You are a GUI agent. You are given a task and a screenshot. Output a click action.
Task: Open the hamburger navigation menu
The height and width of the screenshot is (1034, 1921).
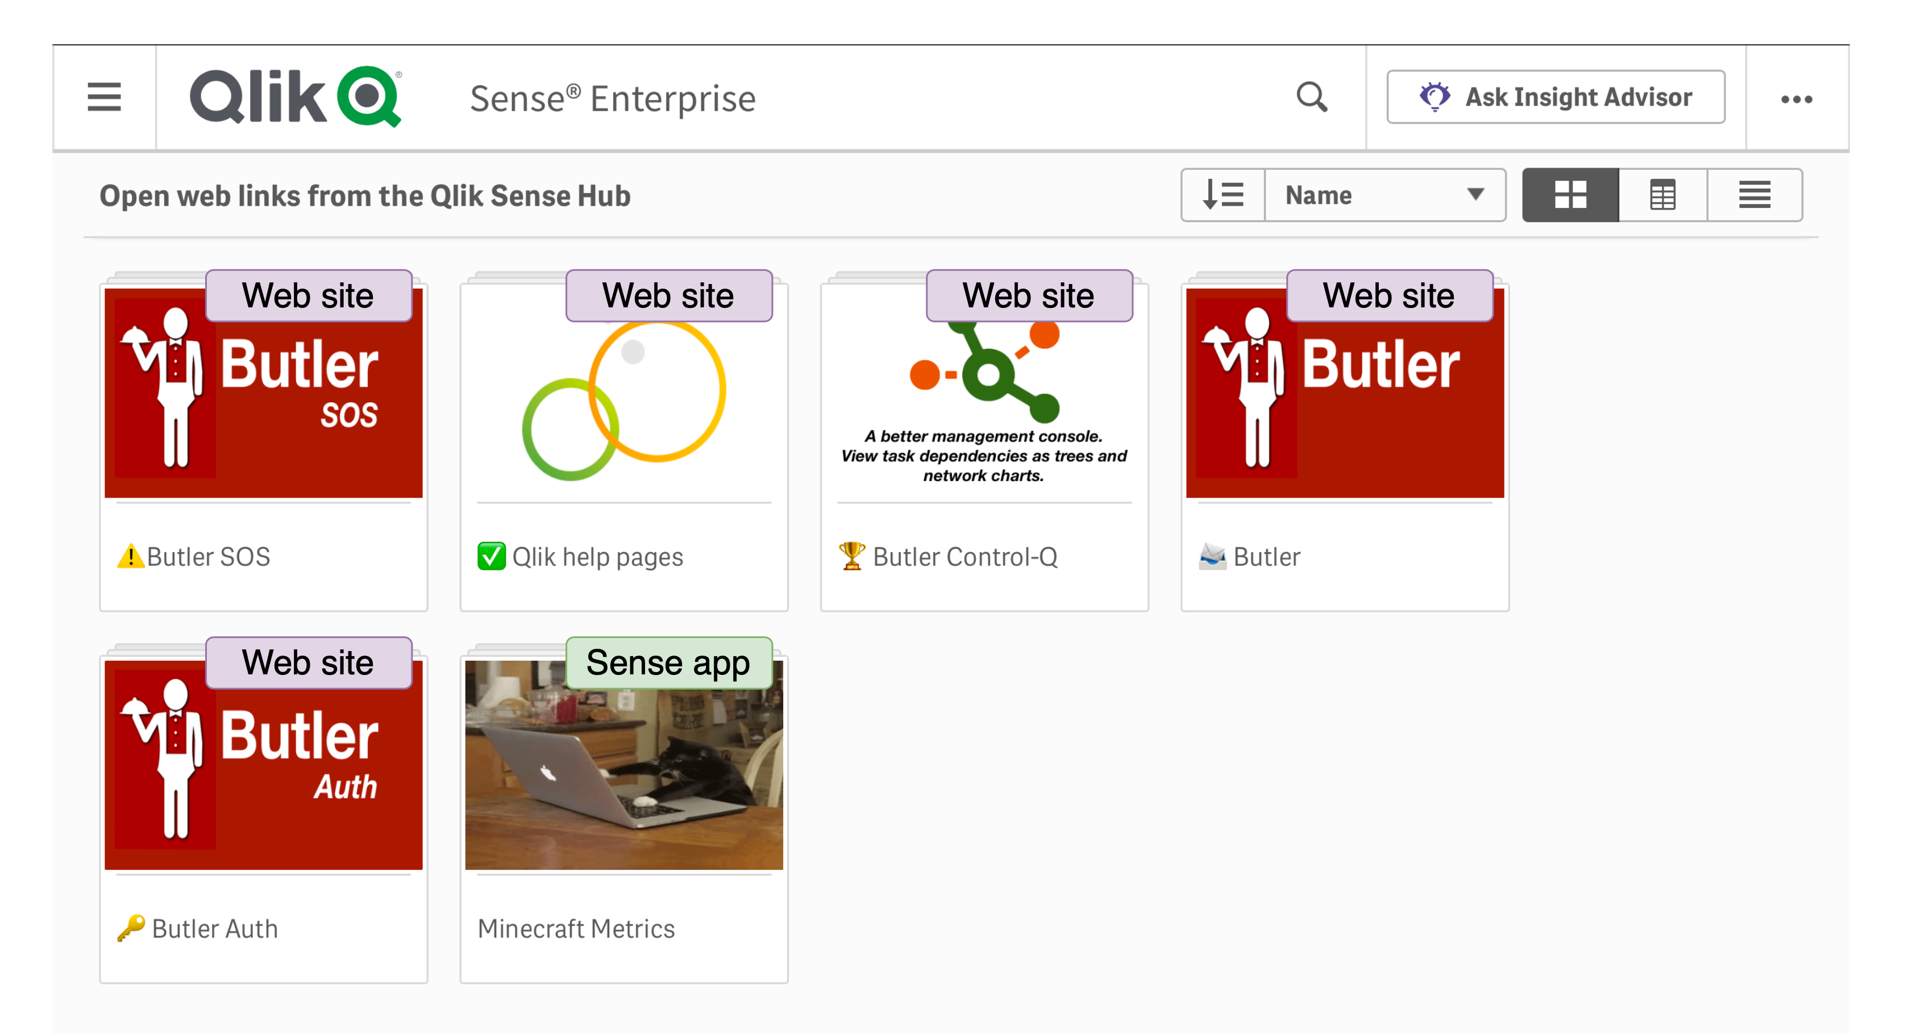tap(103, 97)
